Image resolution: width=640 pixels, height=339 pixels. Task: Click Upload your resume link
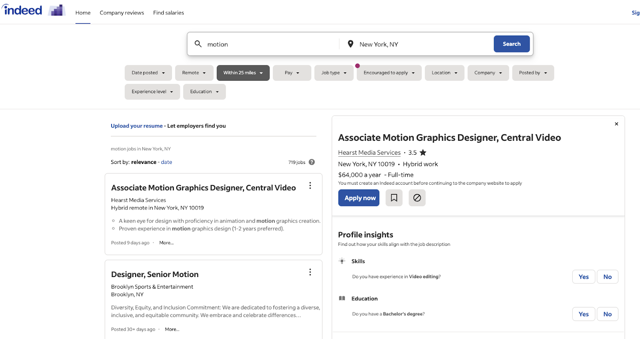(x=137, y=126)
